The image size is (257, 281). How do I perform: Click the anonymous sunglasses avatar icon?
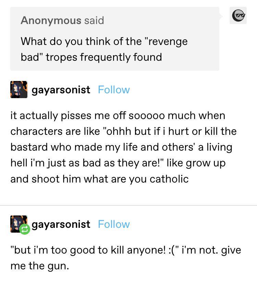point(238,15)
